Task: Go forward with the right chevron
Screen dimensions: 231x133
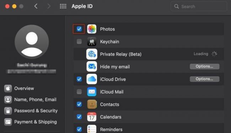Action: (49, 6)
